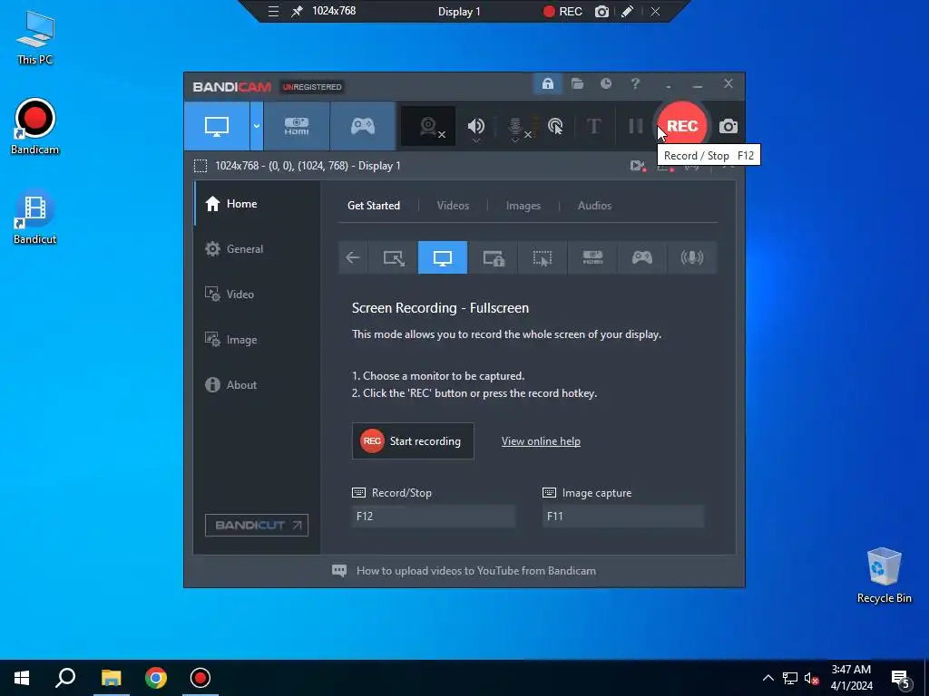
Task: Open the output folder icon in the title bar
Action: pyautogui.click(x=577, y=84)
